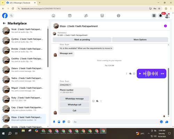Play the sent audio clip

tap(140, 74)
